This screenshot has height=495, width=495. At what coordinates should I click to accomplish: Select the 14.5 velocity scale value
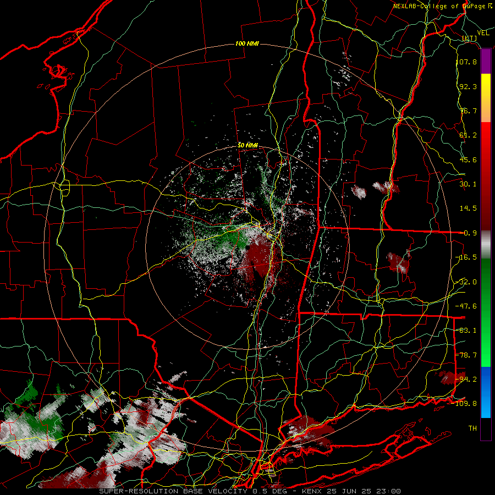click(468, 208)
